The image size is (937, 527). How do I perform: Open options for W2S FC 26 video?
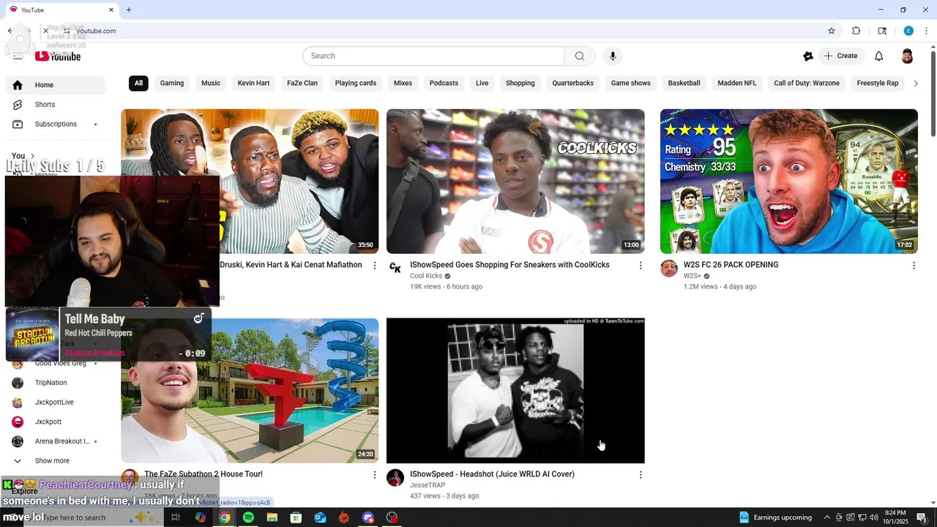(x=914, y=266)
